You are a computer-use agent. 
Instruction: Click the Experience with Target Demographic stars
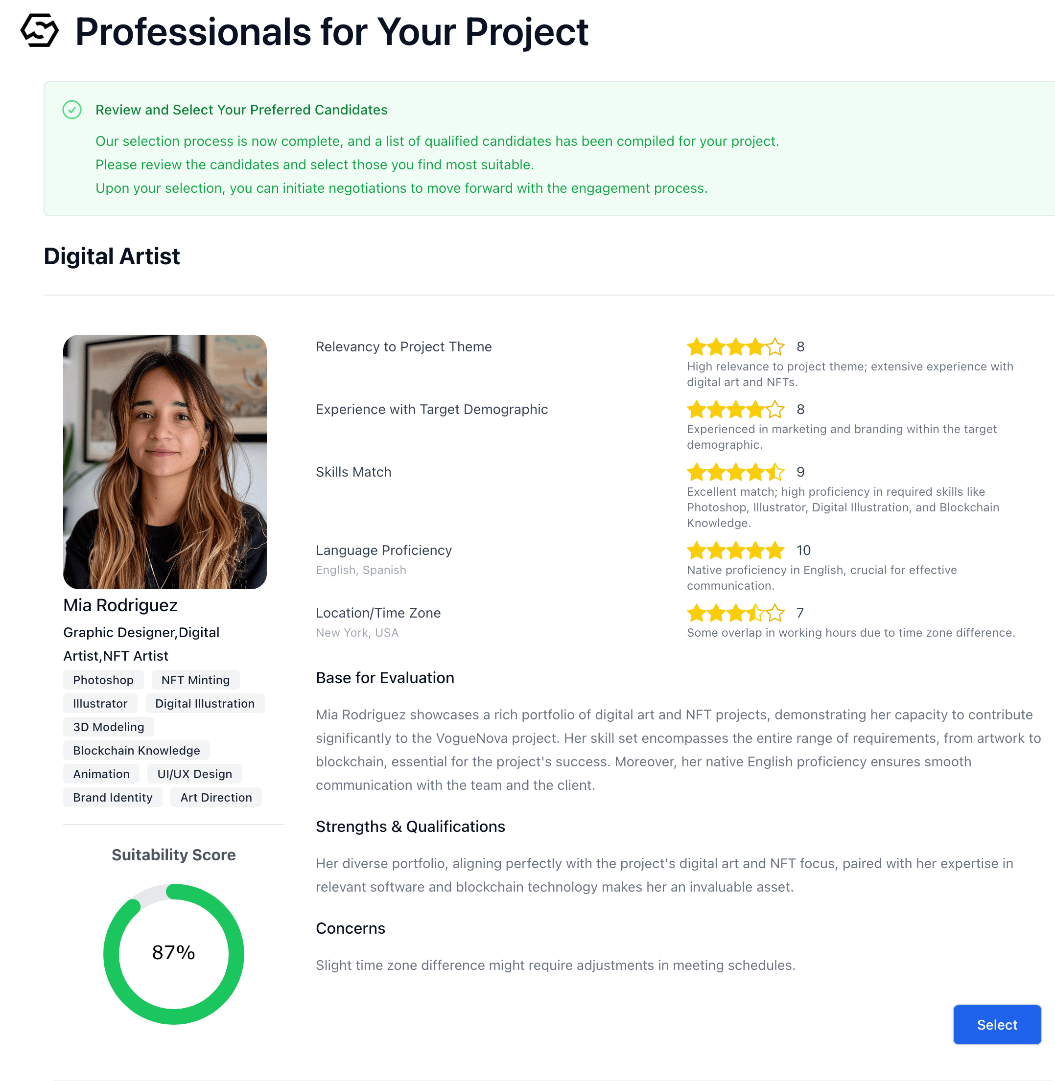pos(735,409)
